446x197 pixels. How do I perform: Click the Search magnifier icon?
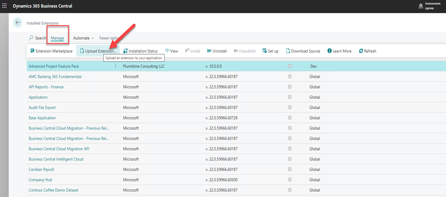click(31, 38)
